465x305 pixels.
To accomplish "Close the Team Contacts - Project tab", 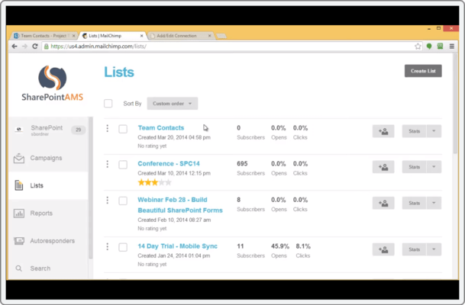I will (74, 36).
